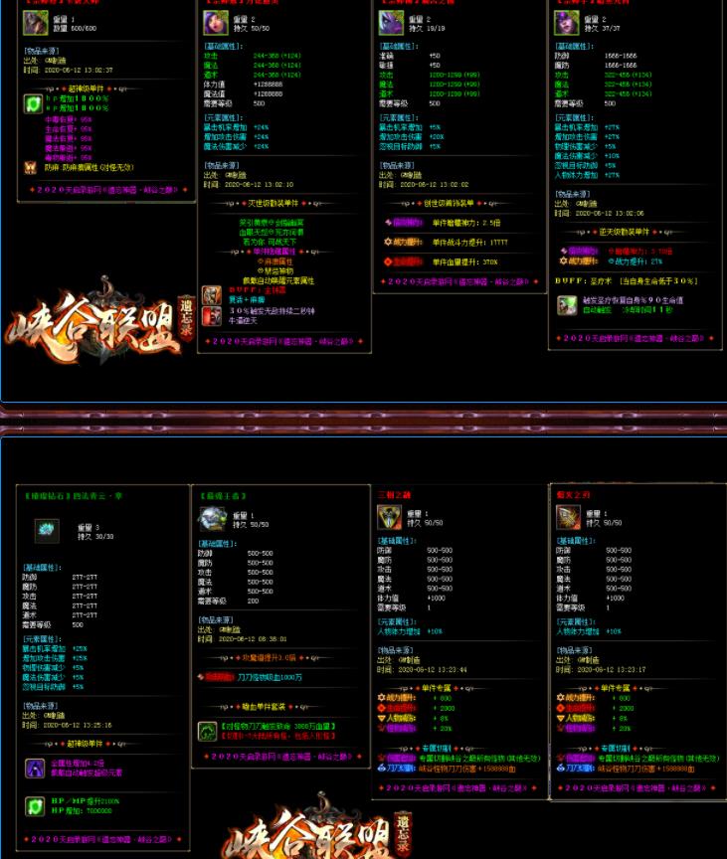727x859 pixels.
Task: Click the BUFF skill icon above 牛逼连天 icon
Action: [212, 295]
